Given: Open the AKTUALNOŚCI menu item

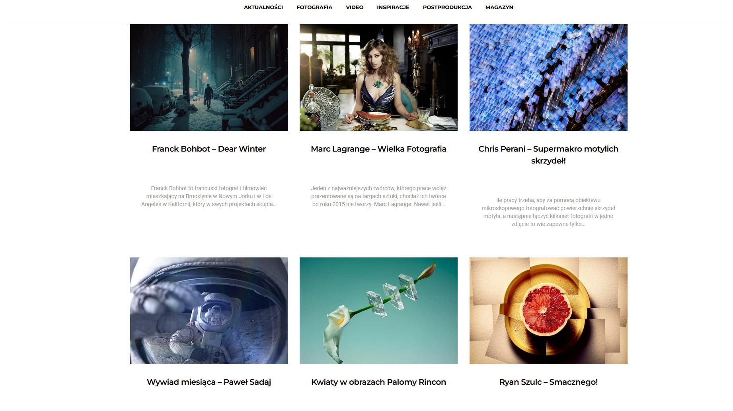Looking at the screenshot, I should click(263, 7).
